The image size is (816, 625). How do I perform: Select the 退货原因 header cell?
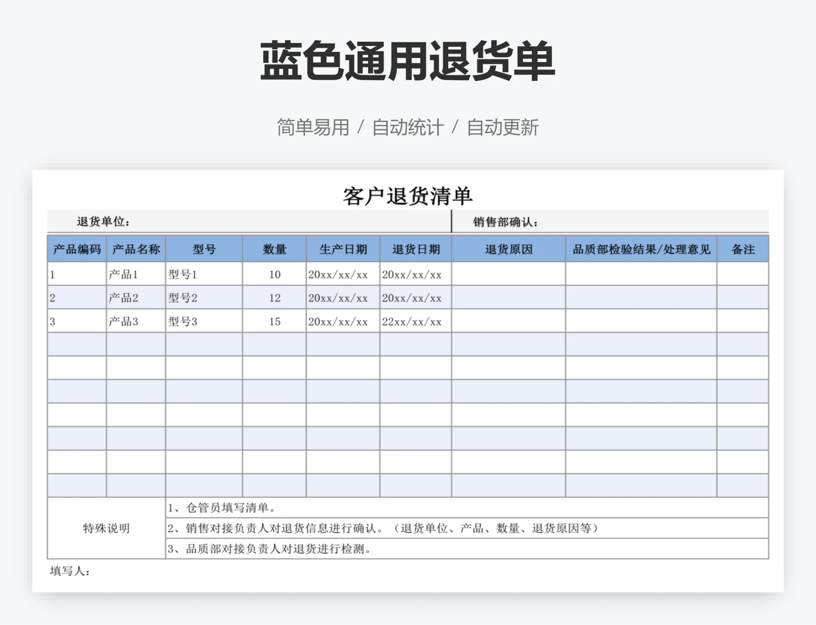[x=509, y=249]
